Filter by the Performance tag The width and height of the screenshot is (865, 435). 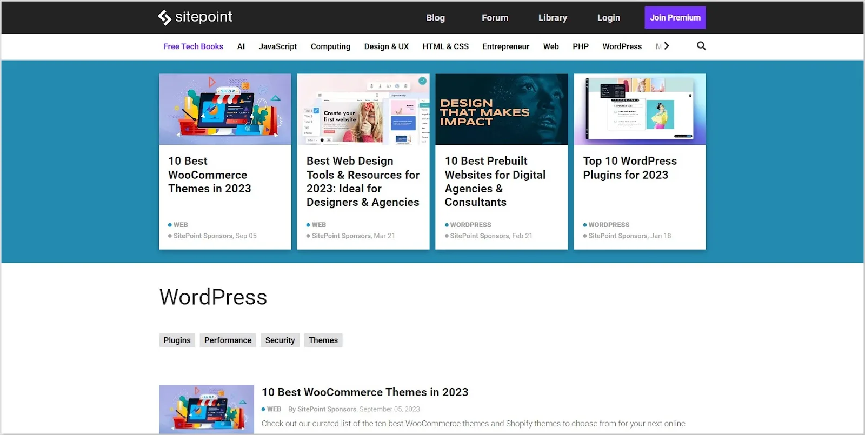(228, 340)
